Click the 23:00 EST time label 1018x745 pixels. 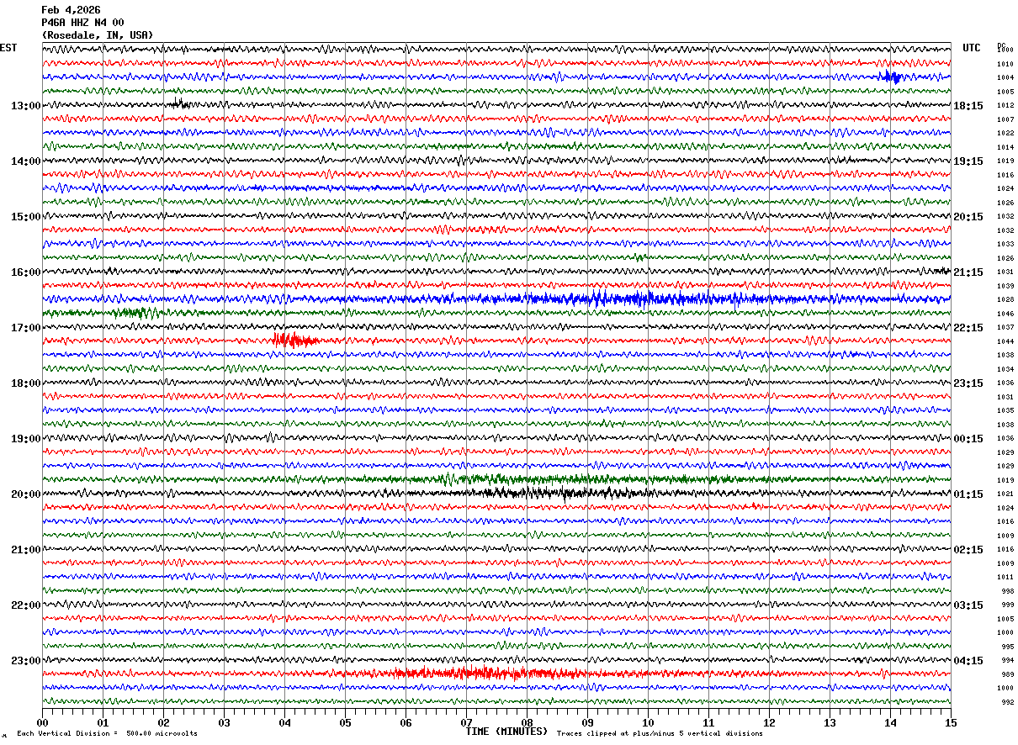tap(26, 661)
